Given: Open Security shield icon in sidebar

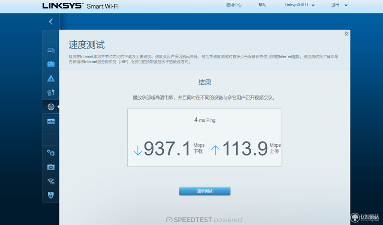Looking at the screenshot, I should point(51,195).
